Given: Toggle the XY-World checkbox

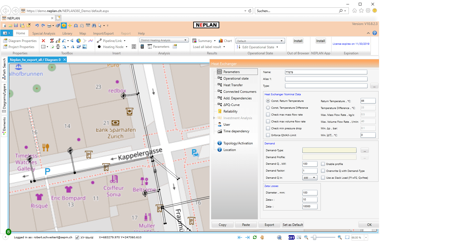Looking at the screenshot, I should pos(77,237).
